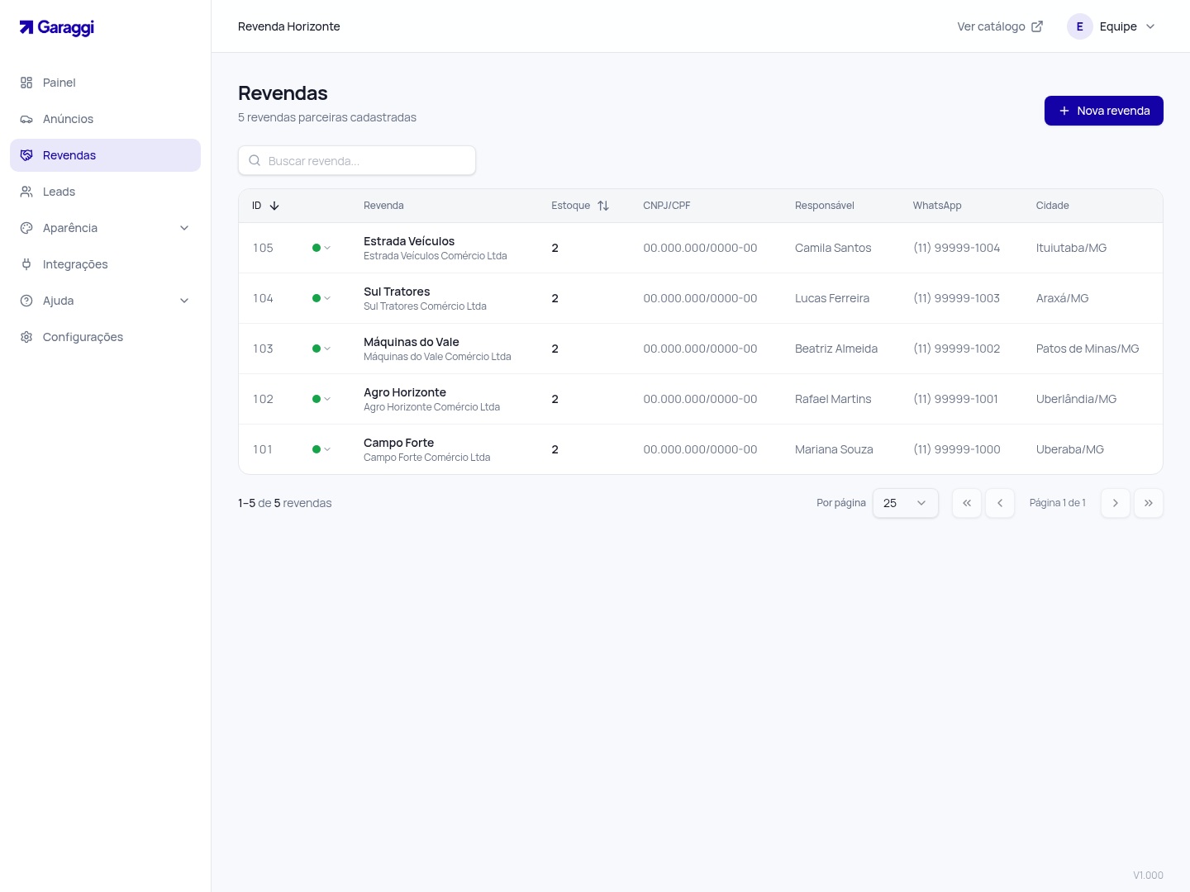1190x892 pixels.
Task: Go to next page
Action: tap(1116, 503)
